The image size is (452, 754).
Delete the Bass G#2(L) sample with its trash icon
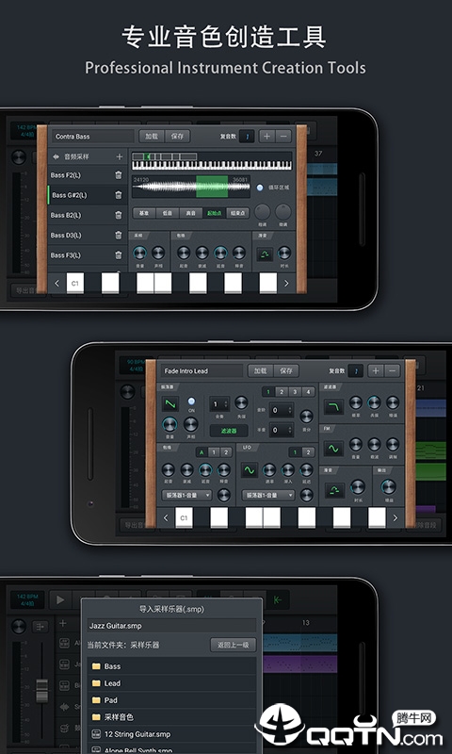pos(118,195)
